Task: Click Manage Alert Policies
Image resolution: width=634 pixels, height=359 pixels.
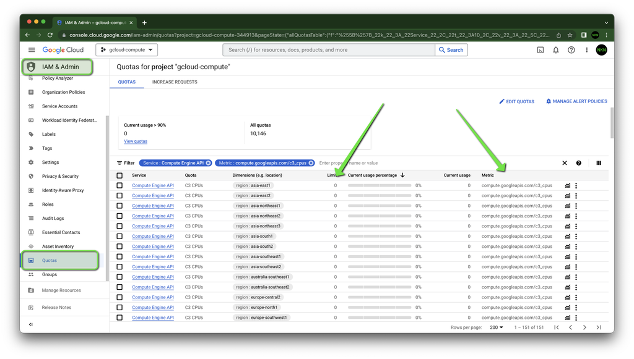Action: 576,102
